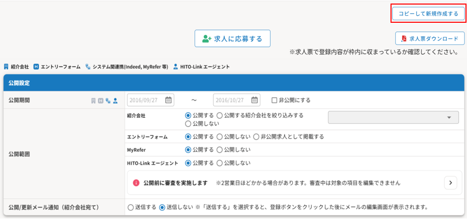Open the 紹介会社 selection dropdown

click(393, 117)
